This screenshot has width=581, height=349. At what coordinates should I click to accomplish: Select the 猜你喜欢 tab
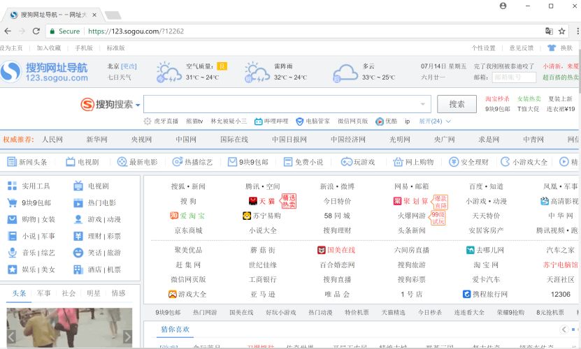point(175,329)
